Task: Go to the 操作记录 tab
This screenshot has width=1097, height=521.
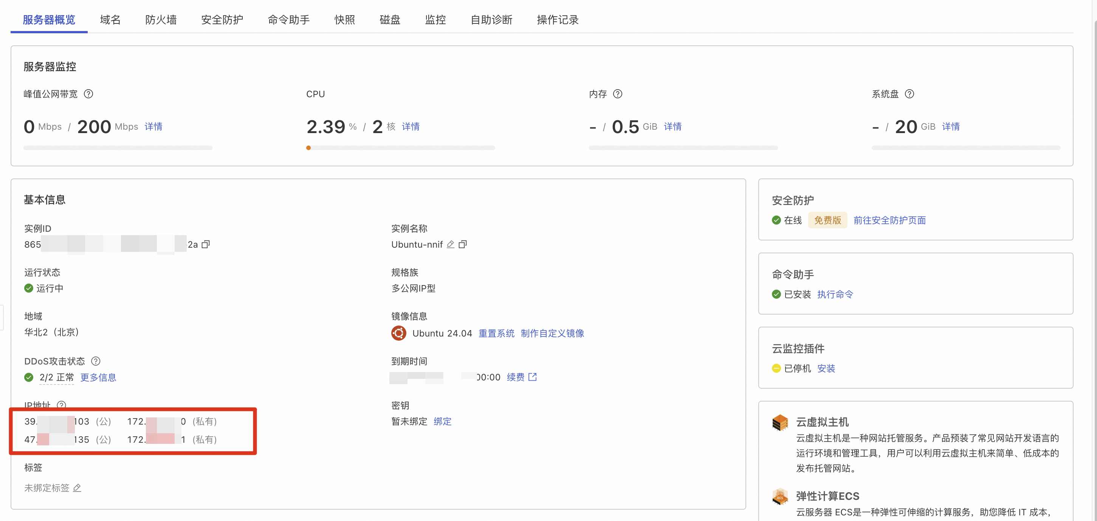Action: coord(557,20)
